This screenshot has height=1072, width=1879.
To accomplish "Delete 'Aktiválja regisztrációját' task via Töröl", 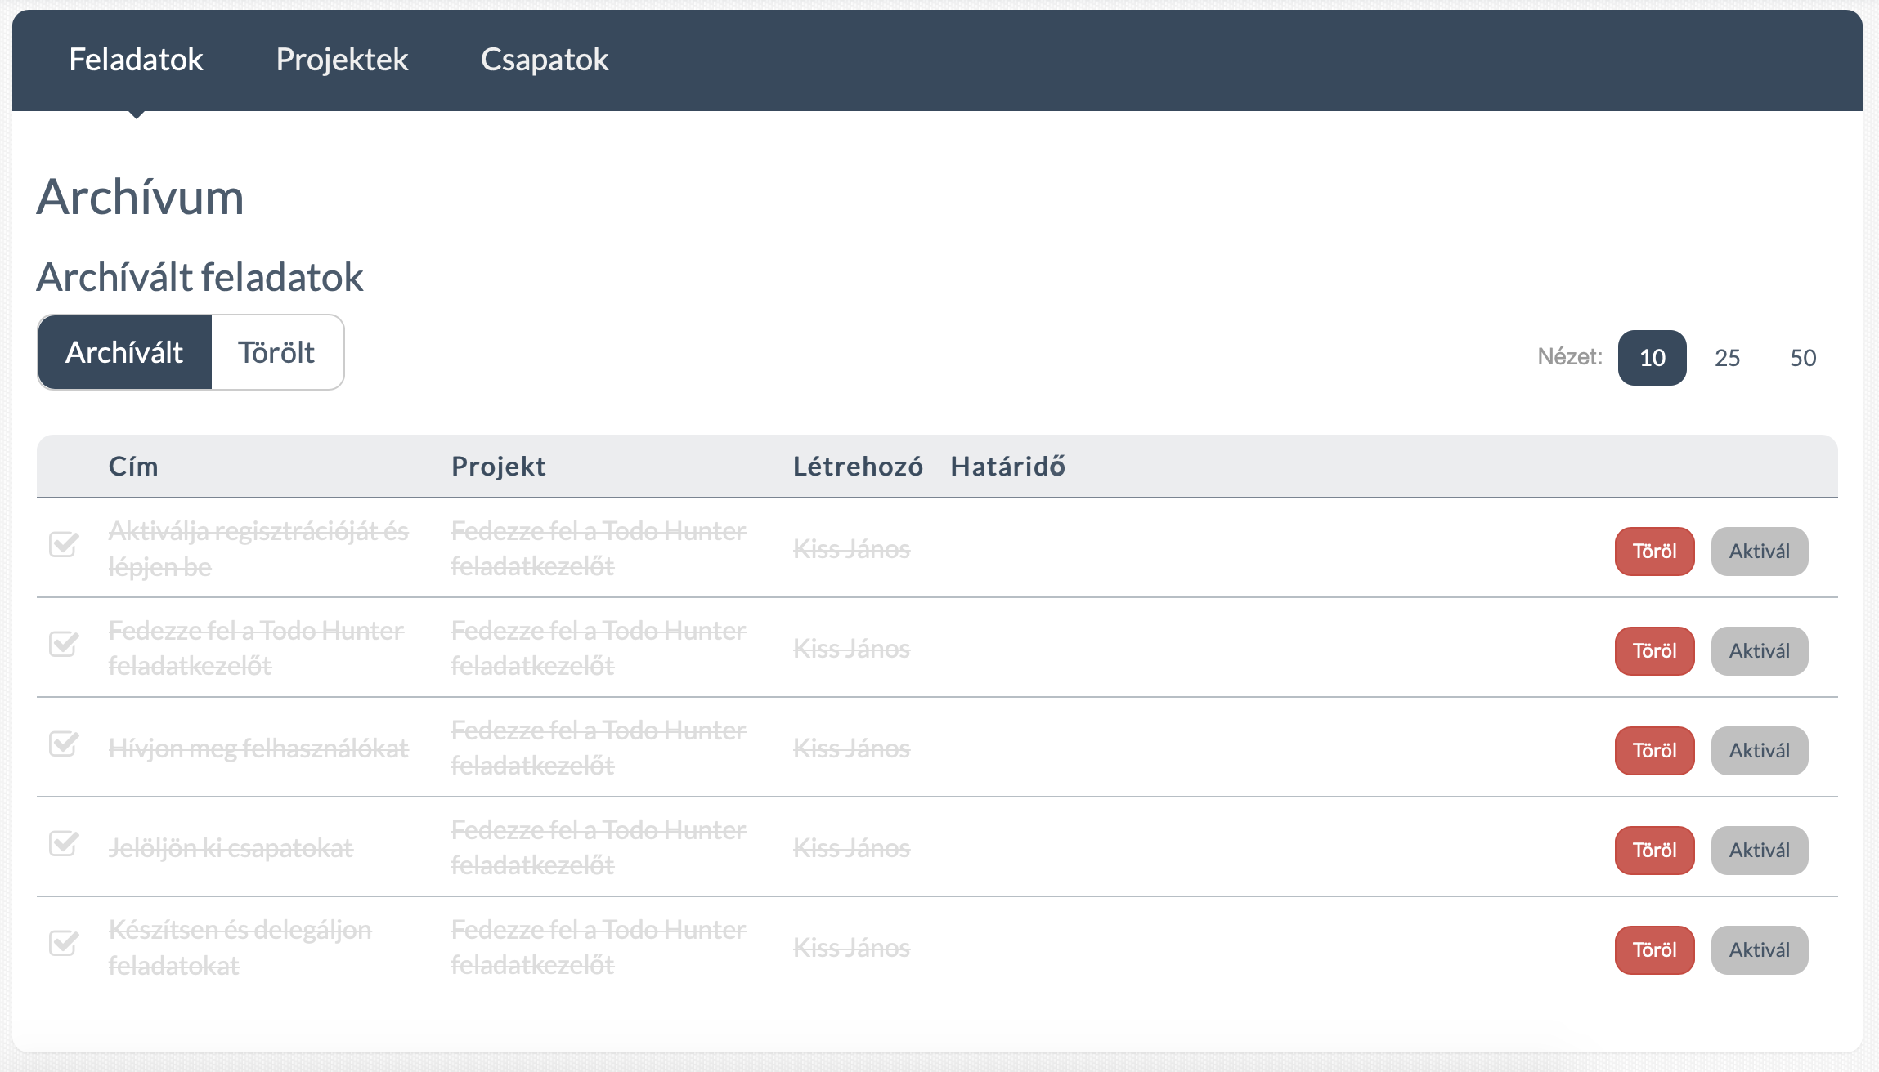I will click(x=1653, y=551).
